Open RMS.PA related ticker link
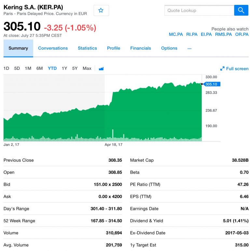250x251 pixels. 223,35
